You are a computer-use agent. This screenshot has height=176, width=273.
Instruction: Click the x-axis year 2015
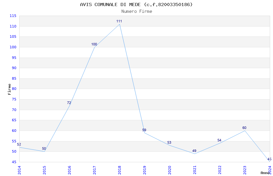coord(44,170)
